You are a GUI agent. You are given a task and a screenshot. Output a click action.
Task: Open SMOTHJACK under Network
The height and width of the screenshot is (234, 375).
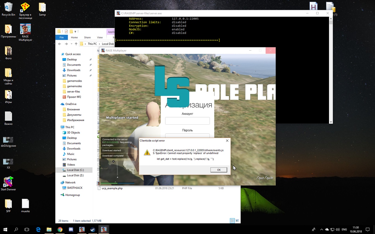click(75, 188)
